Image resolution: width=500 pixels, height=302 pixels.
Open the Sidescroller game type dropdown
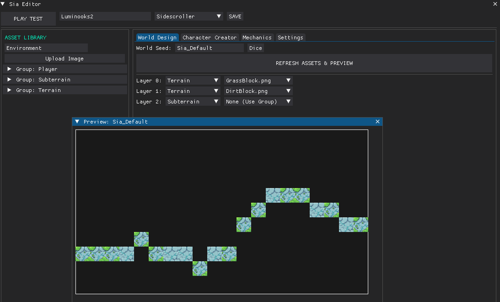(x=188, y=16)
